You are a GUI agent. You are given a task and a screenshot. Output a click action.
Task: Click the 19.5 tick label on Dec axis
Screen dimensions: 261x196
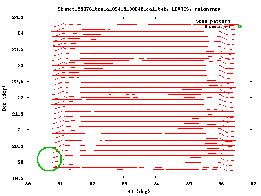(x=18, y=178)
